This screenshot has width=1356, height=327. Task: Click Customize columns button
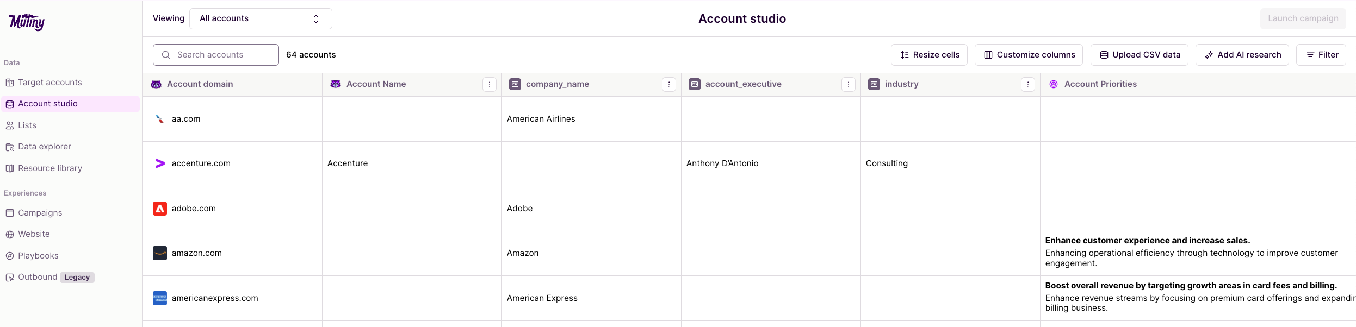(x=1029, y=55)
